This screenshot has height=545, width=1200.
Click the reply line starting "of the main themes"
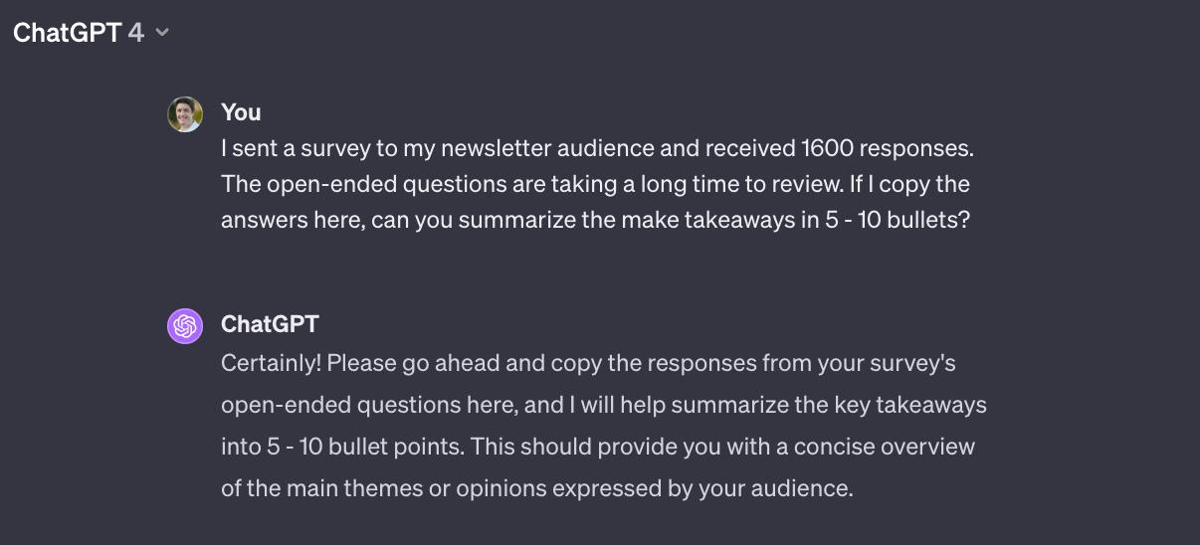(536, 488)
